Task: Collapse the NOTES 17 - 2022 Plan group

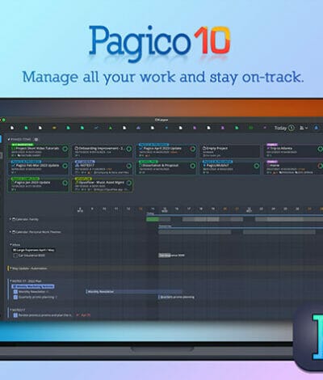Action: click(10, 281)
